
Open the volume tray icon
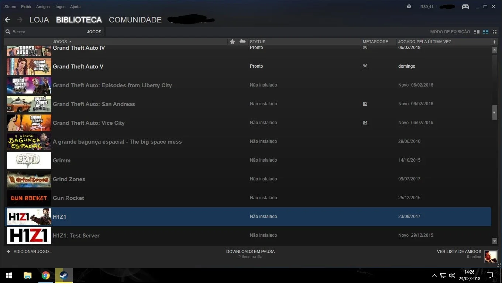452,275
